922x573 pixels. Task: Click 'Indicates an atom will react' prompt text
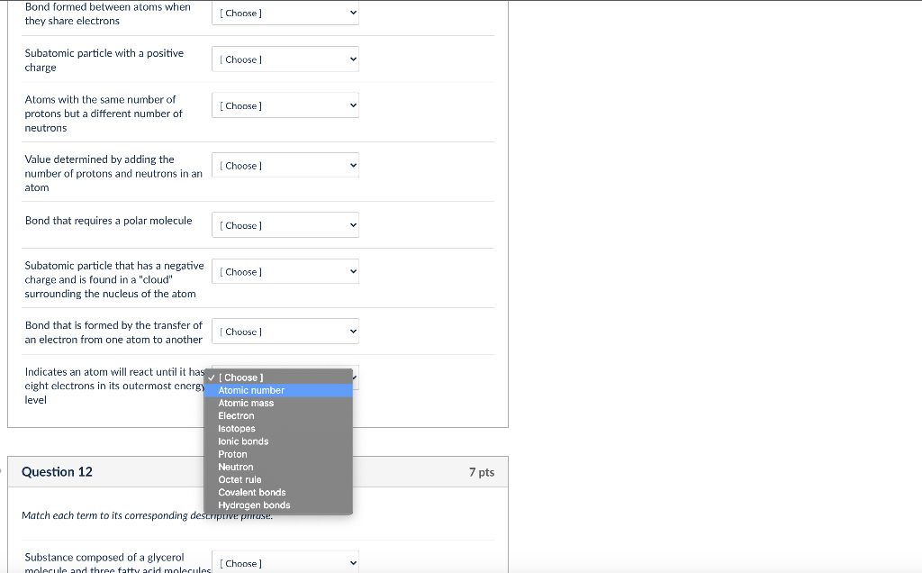click(x=114, y=386)
